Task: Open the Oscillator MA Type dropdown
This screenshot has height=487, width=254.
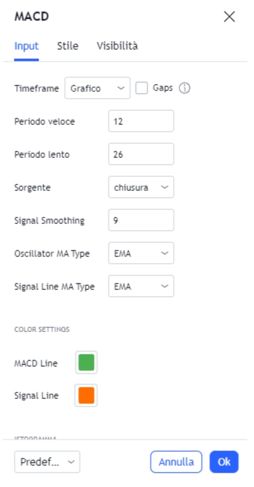Action: point(141,253)
